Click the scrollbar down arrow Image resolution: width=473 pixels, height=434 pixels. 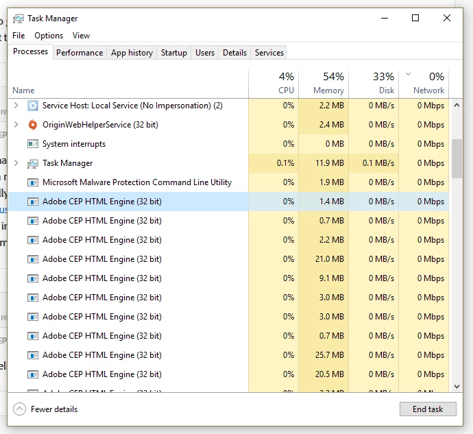click(457, 386)
